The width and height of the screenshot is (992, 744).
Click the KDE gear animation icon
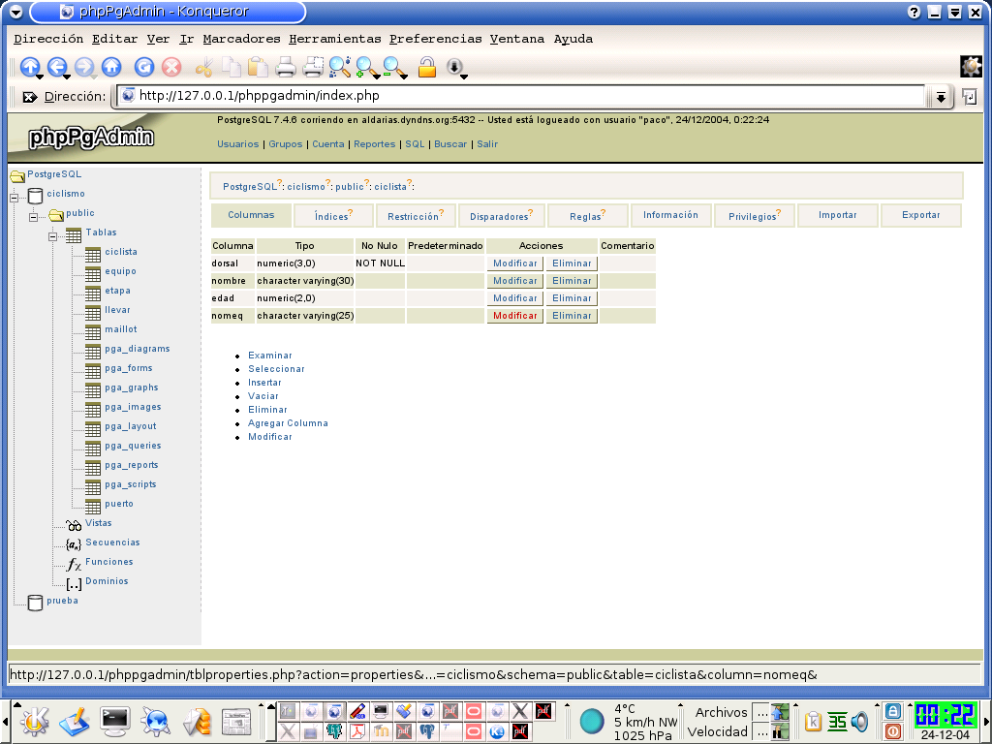click(971, 67)
